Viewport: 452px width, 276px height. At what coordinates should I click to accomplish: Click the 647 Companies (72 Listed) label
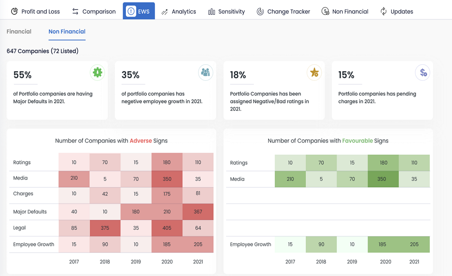[x=42, y=51]
